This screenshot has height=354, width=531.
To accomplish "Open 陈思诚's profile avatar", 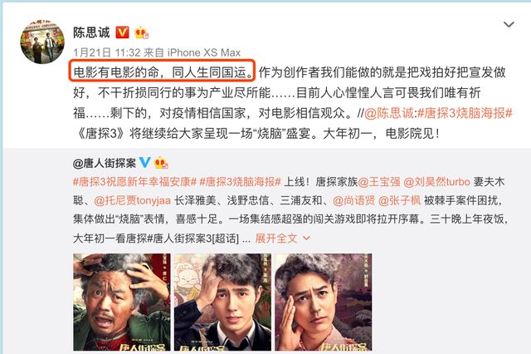I will [42, 42].
